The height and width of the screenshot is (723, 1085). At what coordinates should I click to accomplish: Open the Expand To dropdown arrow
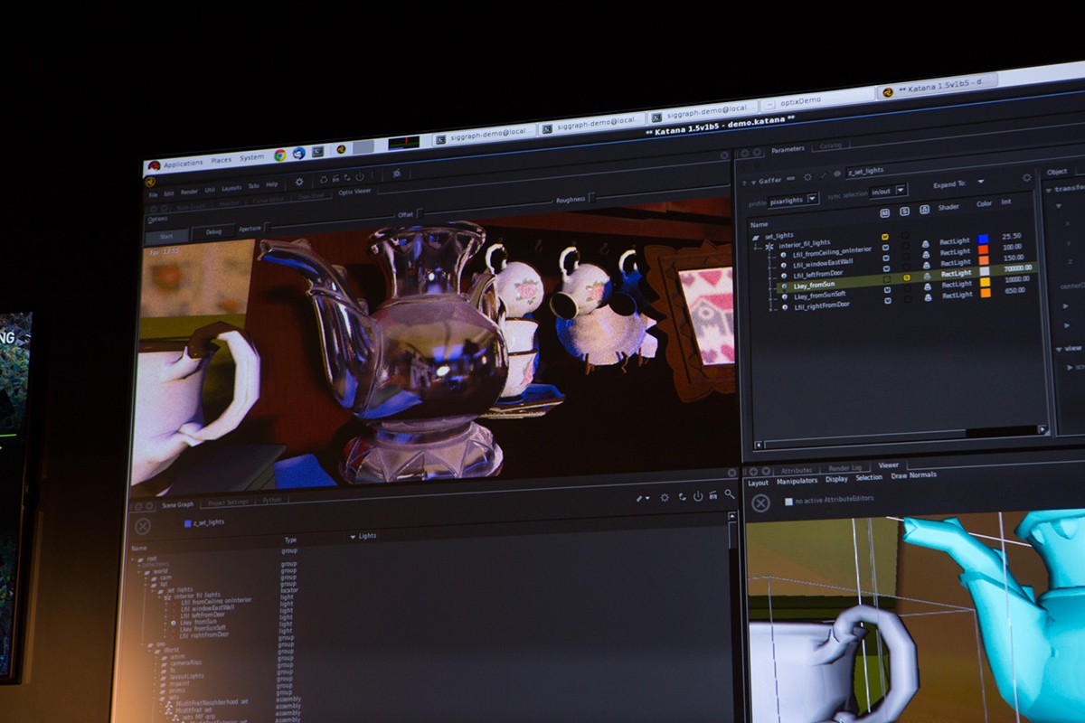(x=981, y=183)
